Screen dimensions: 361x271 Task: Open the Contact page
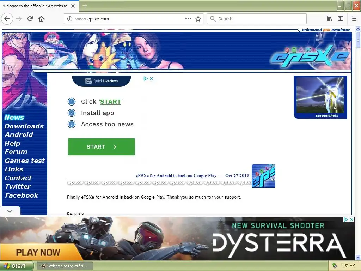(x=18, y=178)
